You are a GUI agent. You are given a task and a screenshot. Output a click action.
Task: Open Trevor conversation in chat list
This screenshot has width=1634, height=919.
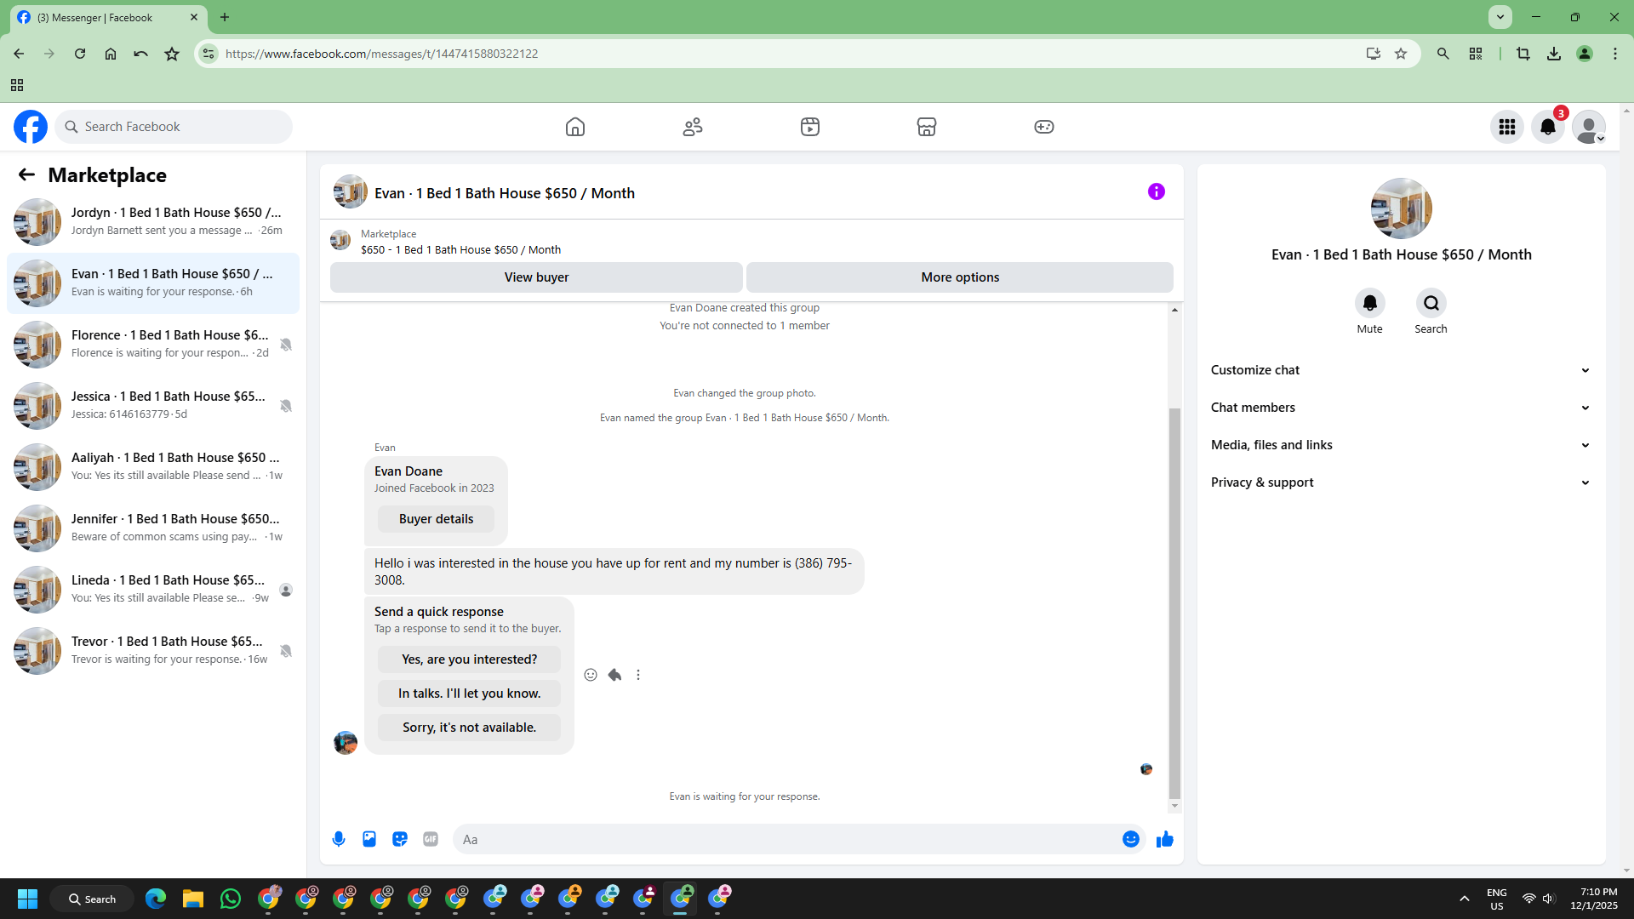tap(153, 650)
